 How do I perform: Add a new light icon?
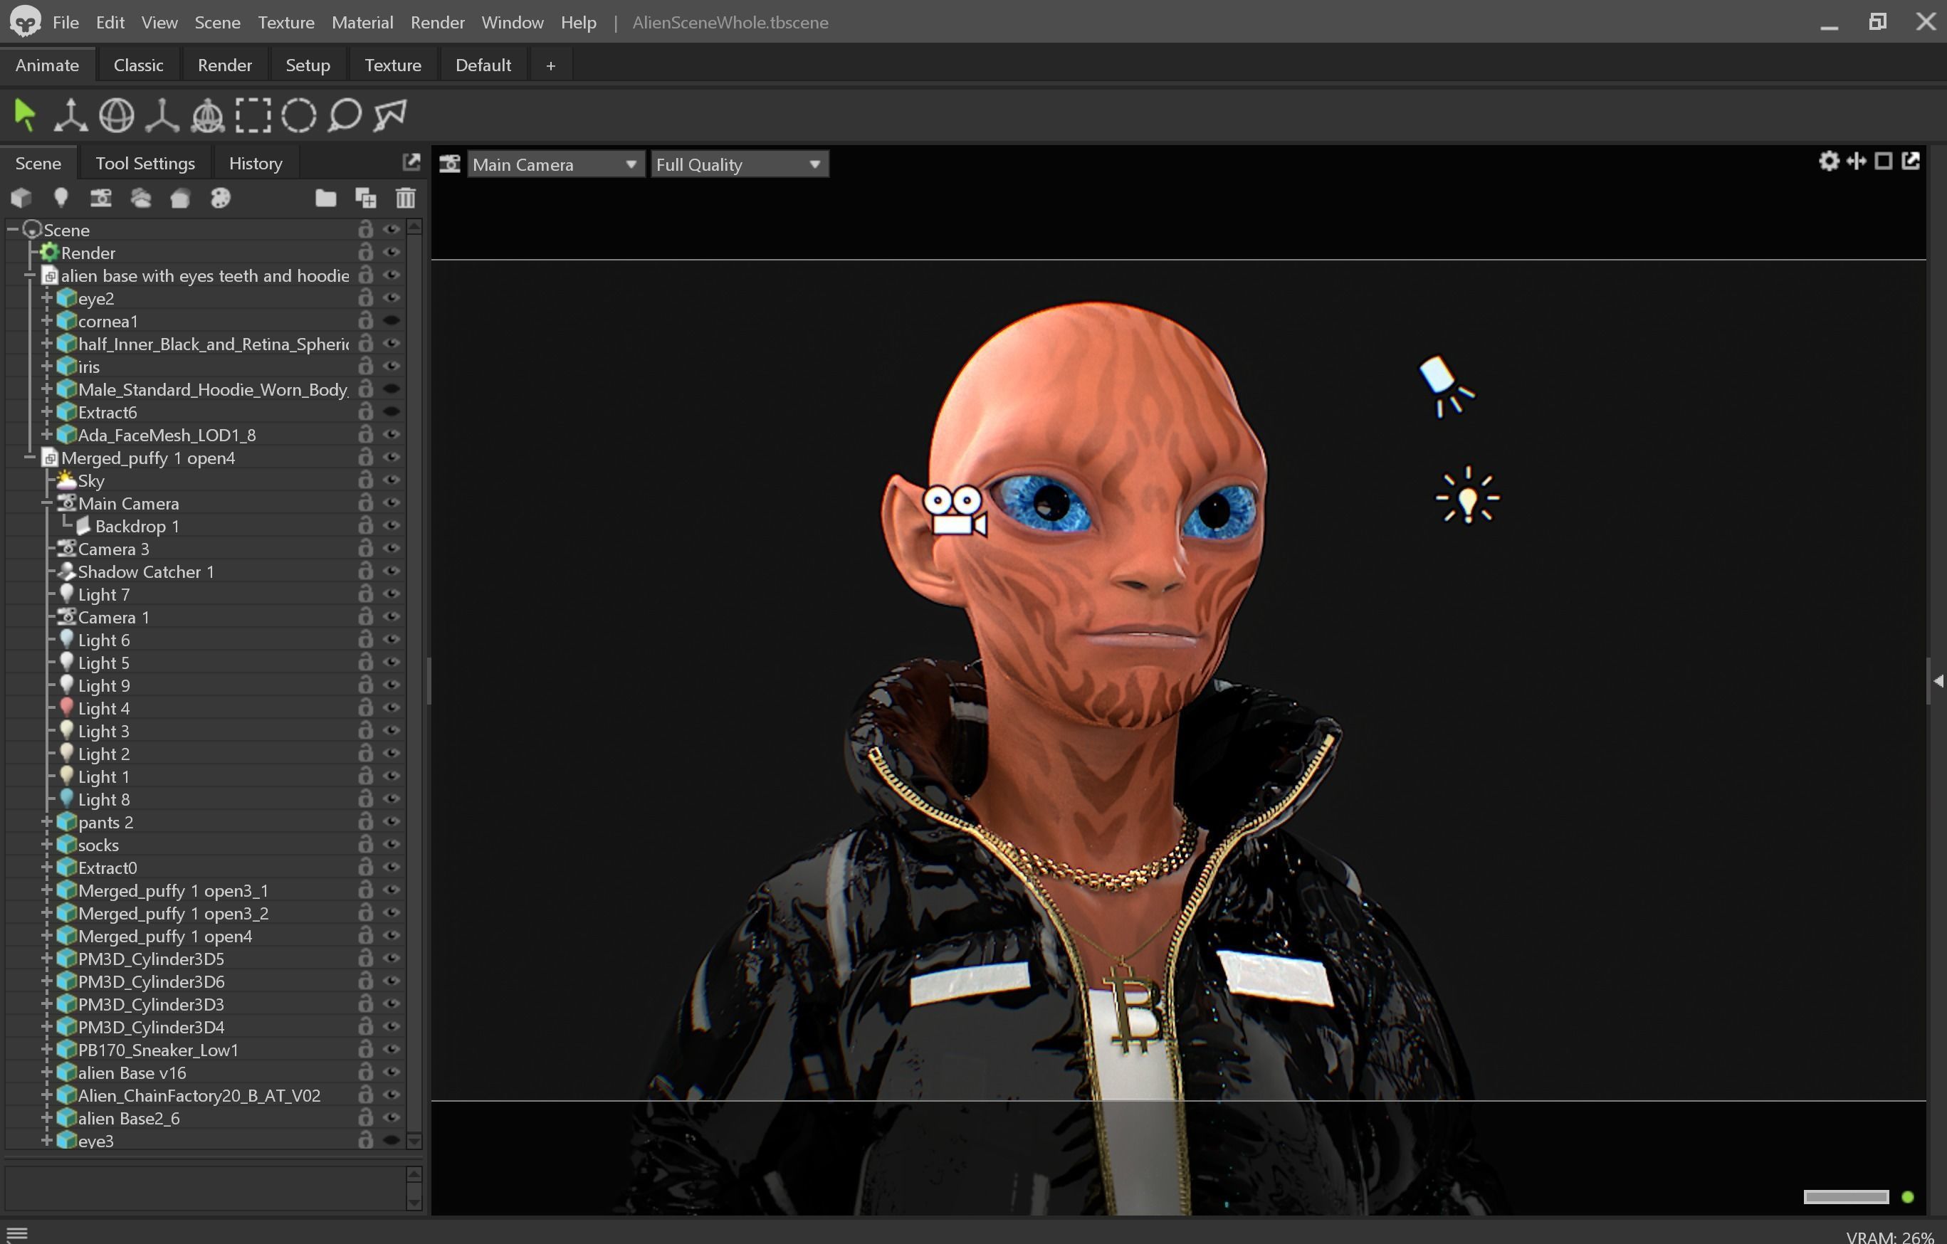click(x=61, y=198)
